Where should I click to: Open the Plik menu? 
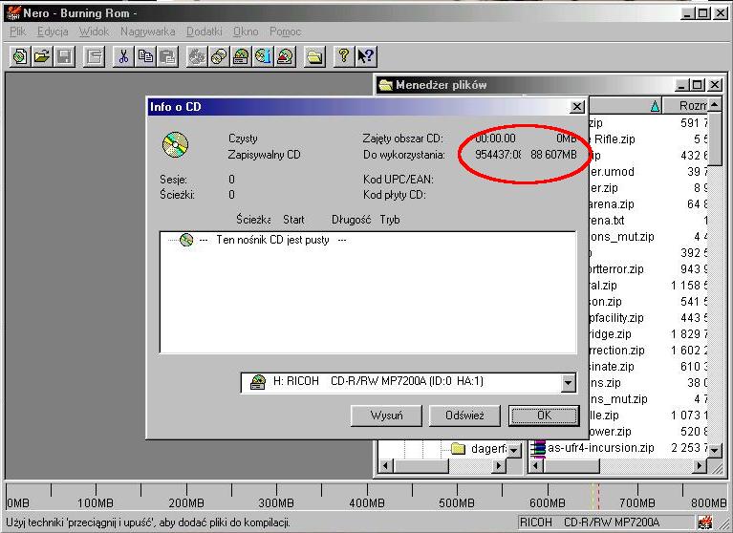(18, 32)
